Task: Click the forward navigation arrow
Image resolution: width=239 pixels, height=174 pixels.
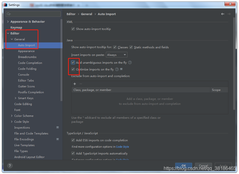Action: click(x=229, y=14)
